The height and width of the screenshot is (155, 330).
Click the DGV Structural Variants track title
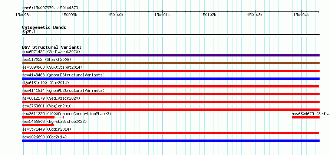tap(52, 47)
